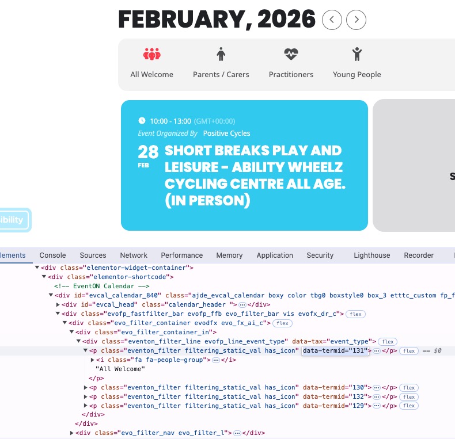Expand the evcal_head div node
The height and width of the screenshot is (439, 455).
point(58,304)
